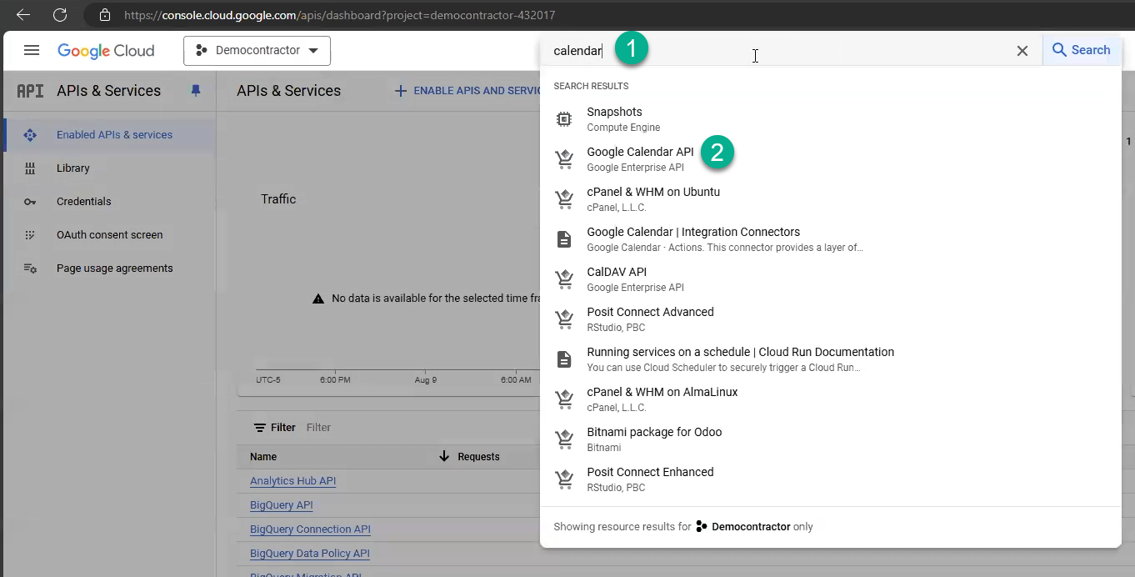
Task: Click the Democontractor project icon in footer
Action: pos(702,527)
